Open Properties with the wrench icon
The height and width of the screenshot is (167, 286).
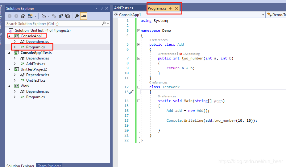77,16
